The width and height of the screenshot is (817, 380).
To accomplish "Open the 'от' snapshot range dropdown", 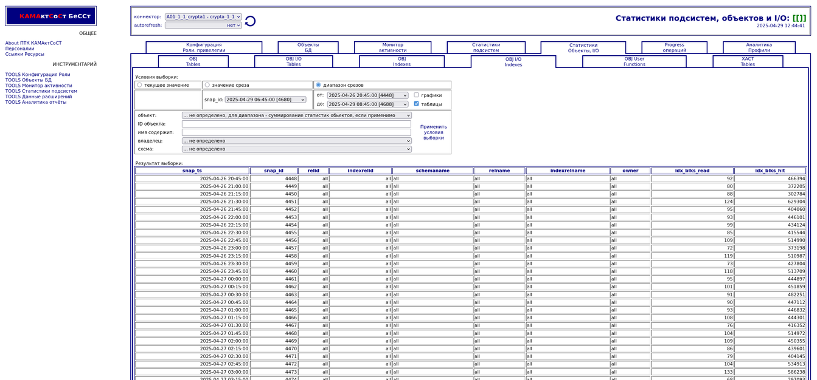I will point(367,95).
